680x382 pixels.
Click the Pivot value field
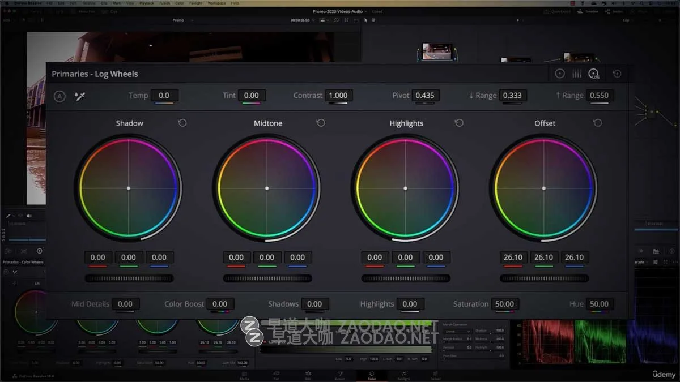click(x=424, y=96)
